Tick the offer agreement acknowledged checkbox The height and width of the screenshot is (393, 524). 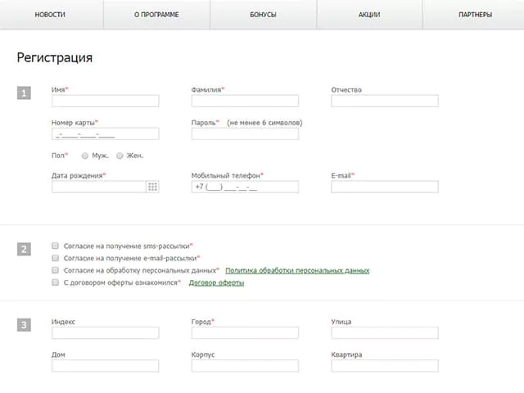(55, 282)
